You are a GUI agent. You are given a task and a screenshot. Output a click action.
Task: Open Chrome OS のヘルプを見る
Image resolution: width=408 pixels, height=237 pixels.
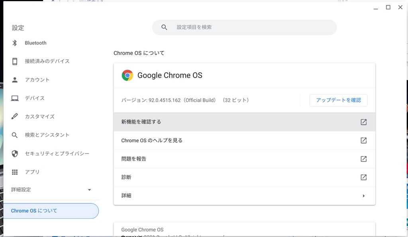point(244,140)
